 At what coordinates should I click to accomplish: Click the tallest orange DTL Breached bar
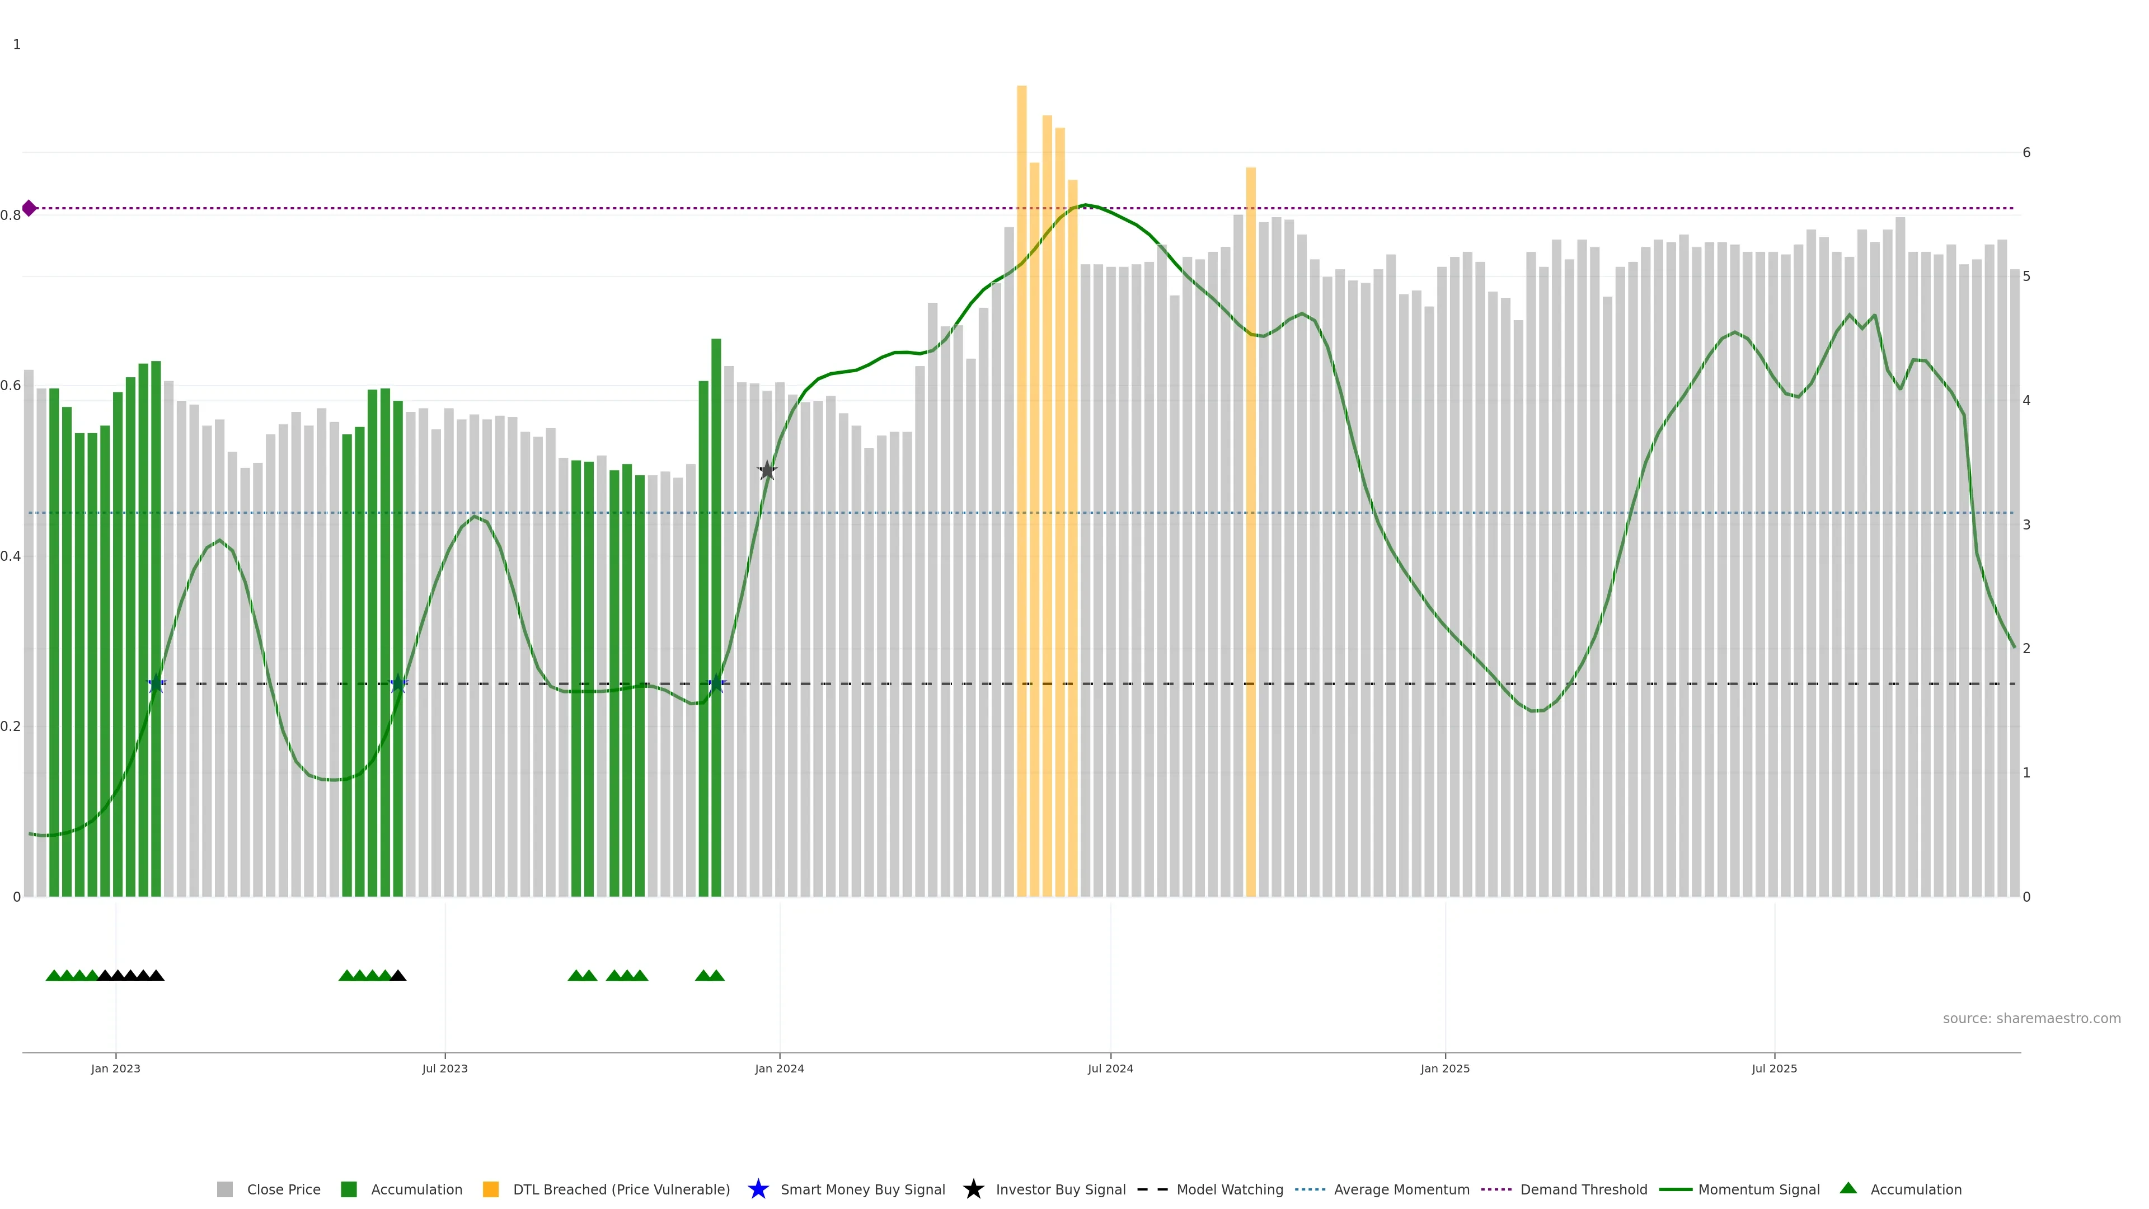[1021, 417]
